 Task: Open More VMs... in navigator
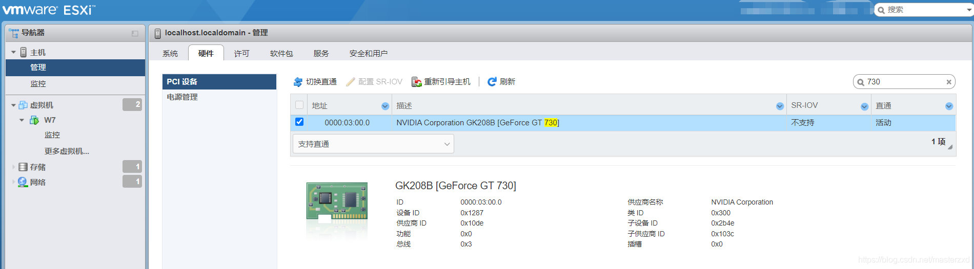(x=67, y=151)
